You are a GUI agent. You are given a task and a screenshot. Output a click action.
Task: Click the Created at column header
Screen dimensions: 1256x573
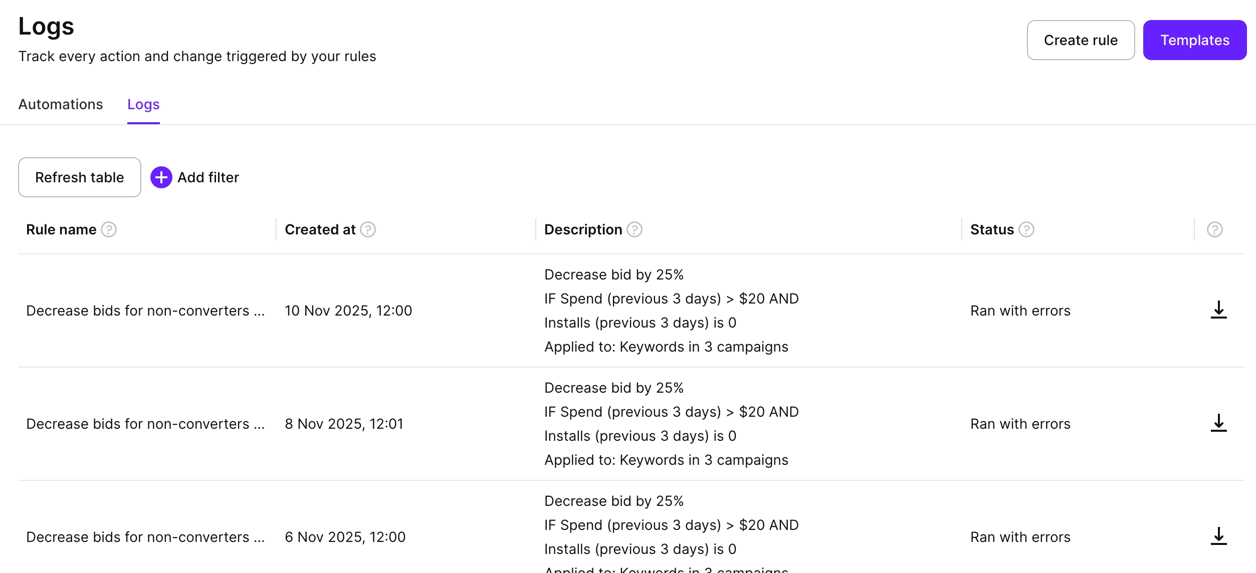(x=320, y=229)
